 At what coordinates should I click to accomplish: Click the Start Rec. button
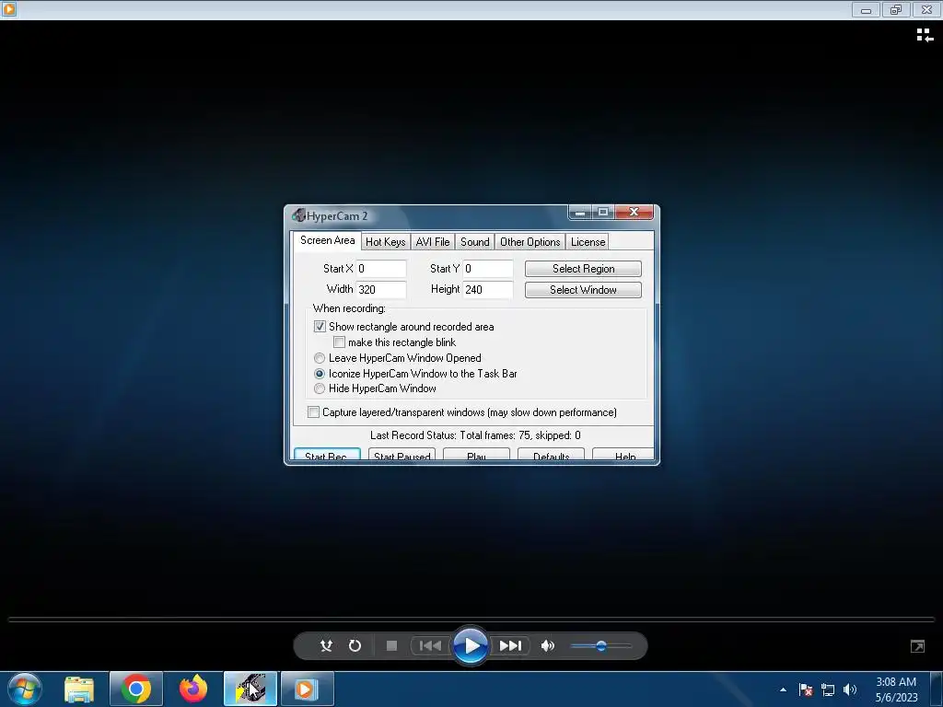327,455
